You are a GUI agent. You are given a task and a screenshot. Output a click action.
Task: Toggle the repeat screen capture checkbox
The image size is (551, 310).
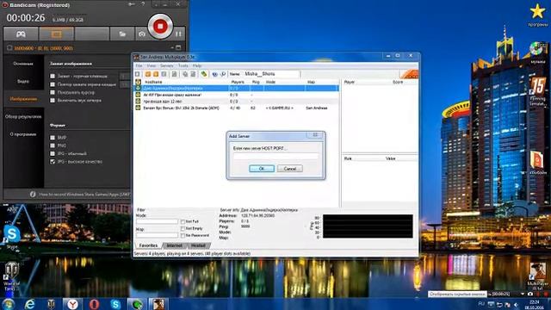pos(53,84)
